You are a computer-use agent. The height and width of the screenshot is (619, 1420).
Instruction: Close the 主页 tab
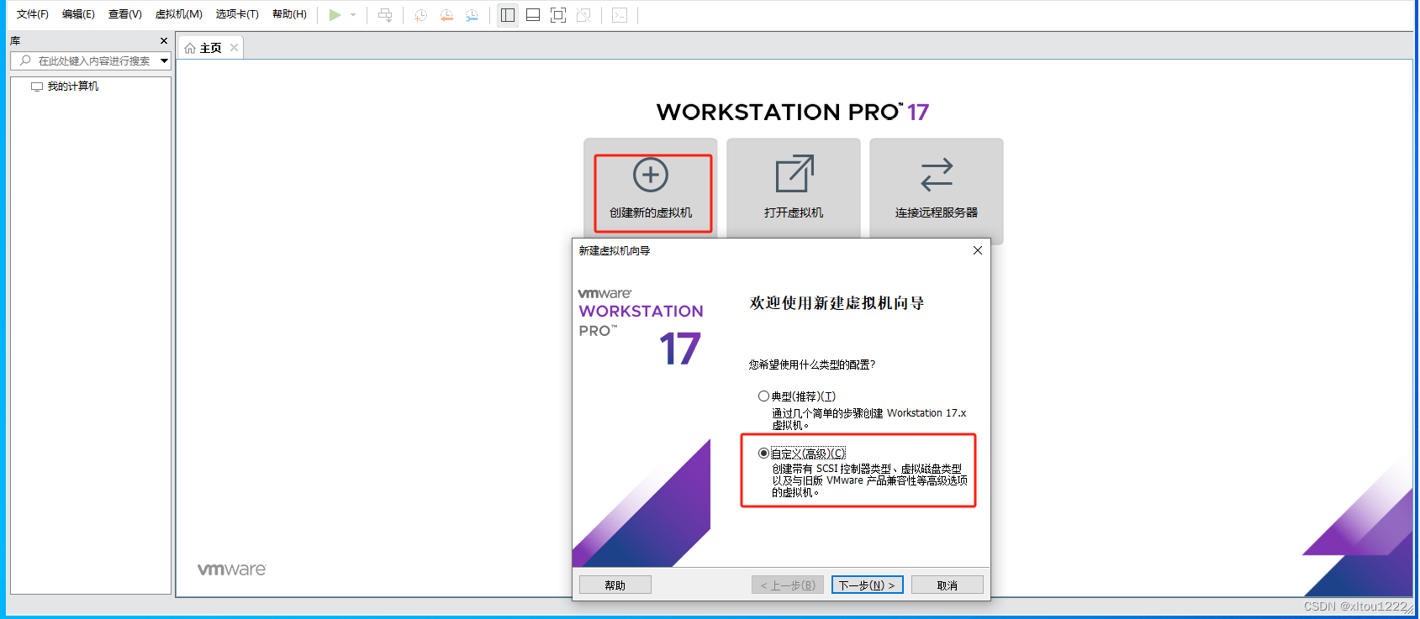(235, 48)
